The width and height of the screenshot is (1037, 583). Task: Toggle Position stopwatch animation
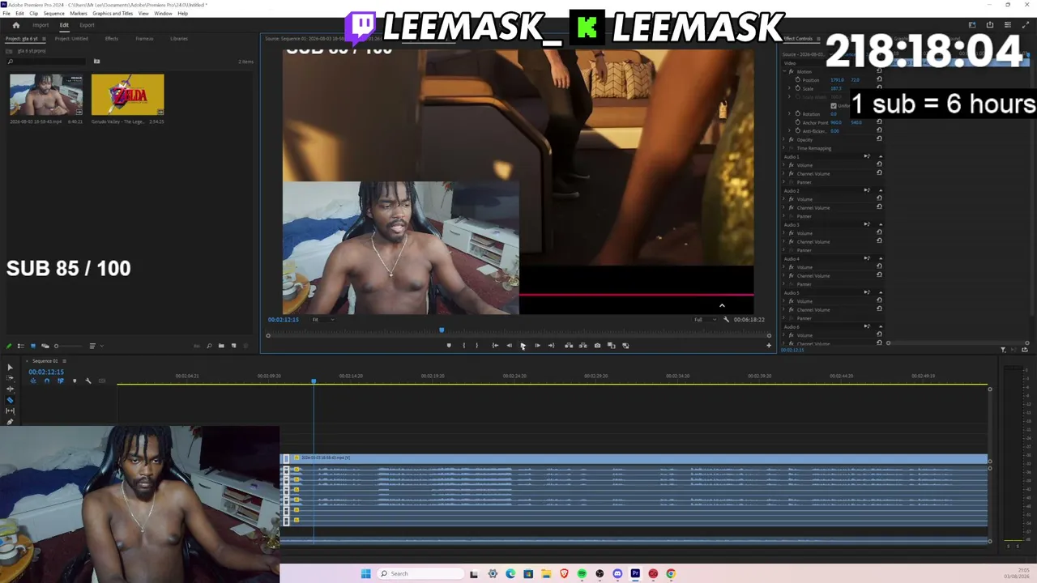[x=798, y=80]
